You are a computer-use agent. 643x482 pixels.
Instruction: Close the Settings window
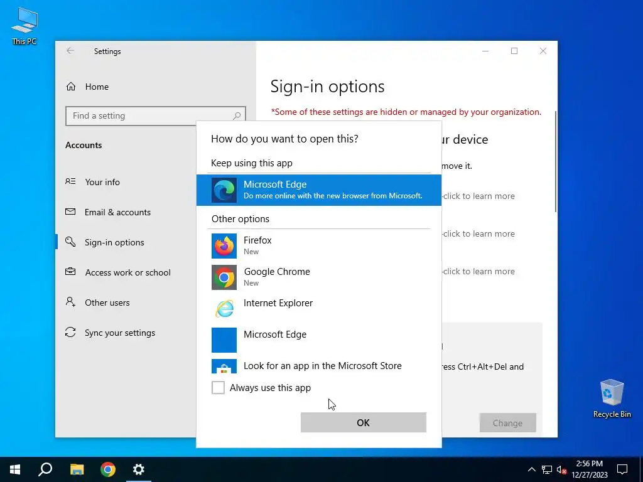pos(543,51)
